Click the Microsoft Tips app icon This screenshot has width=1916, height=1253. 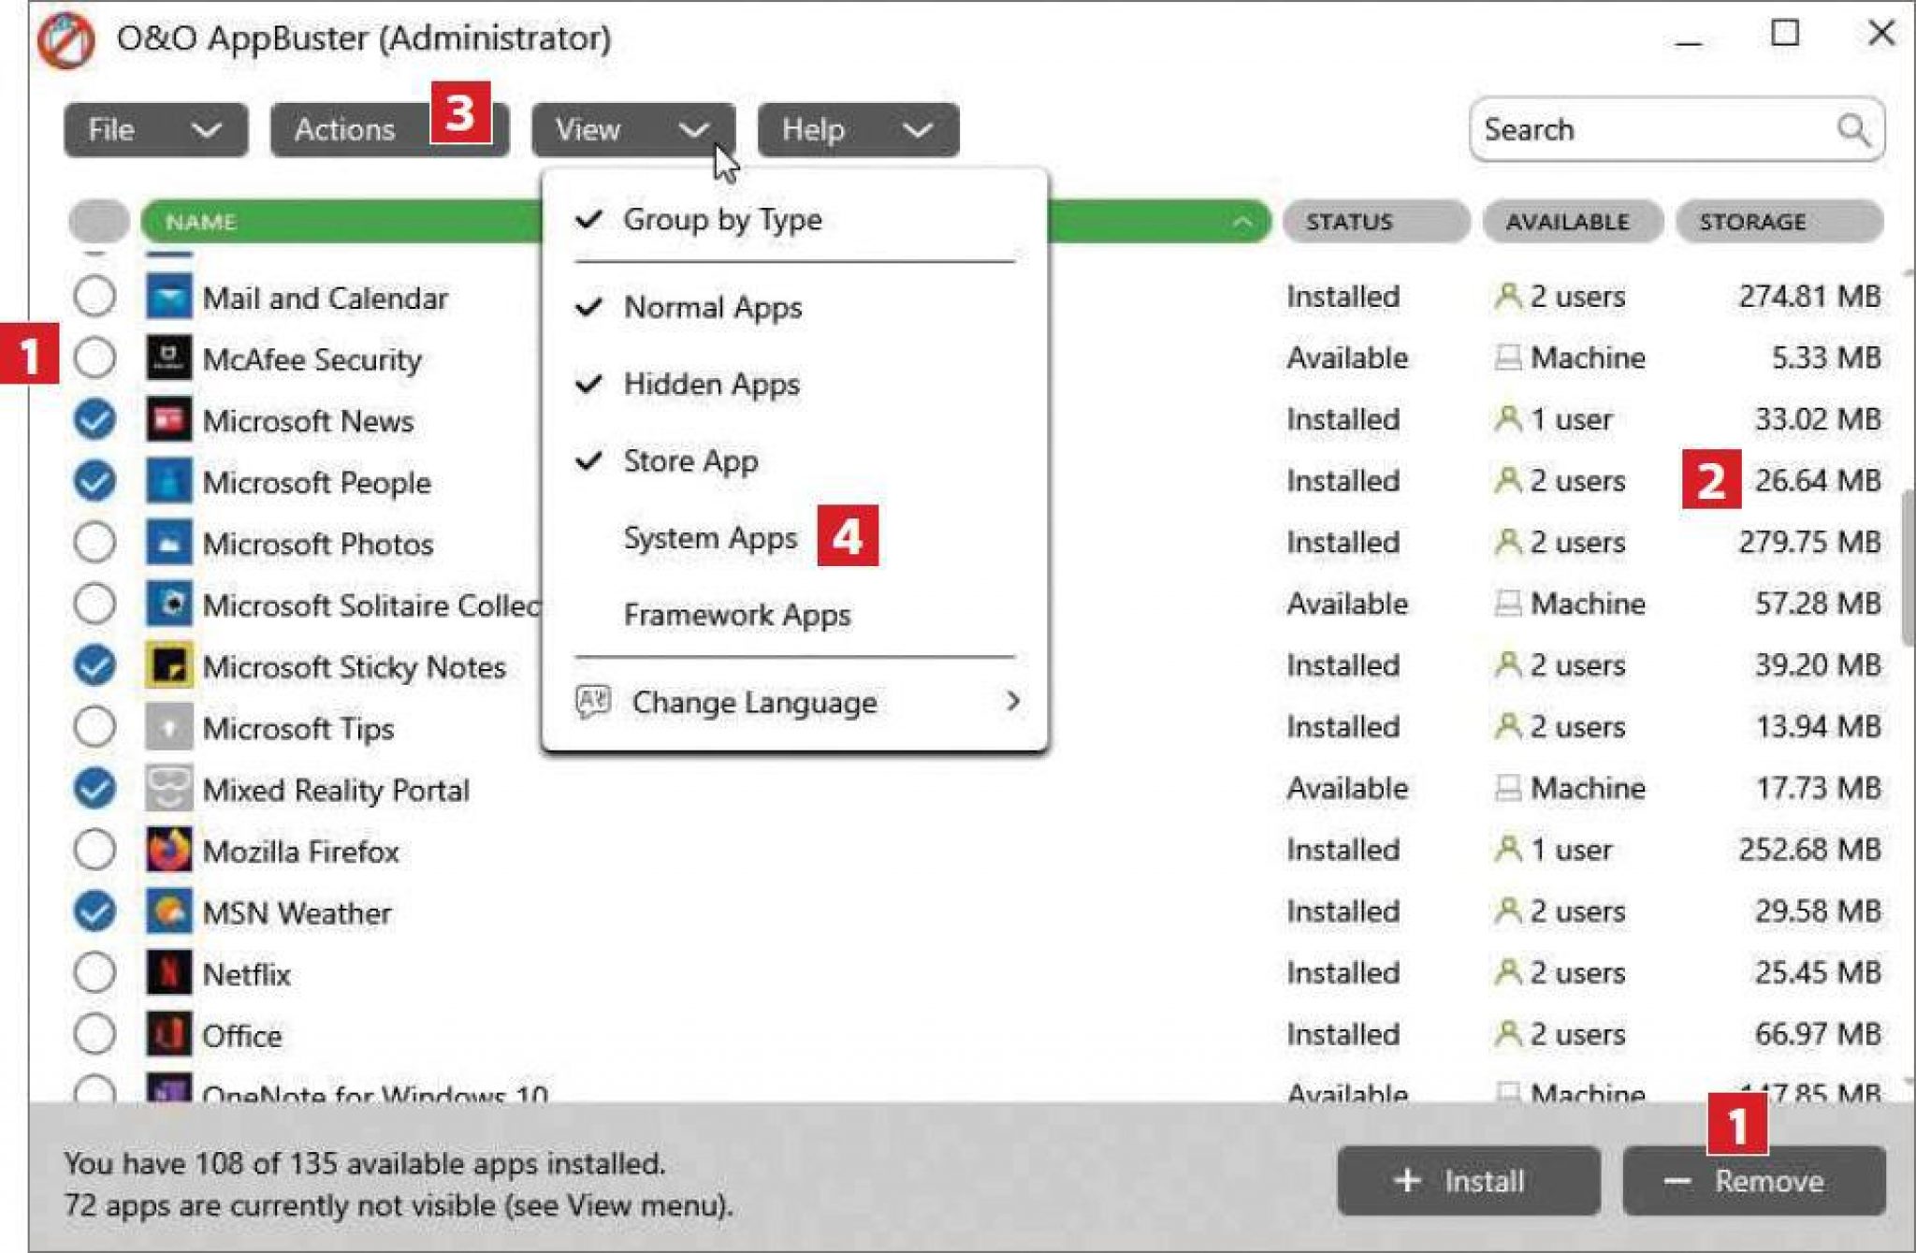(169, 728)
